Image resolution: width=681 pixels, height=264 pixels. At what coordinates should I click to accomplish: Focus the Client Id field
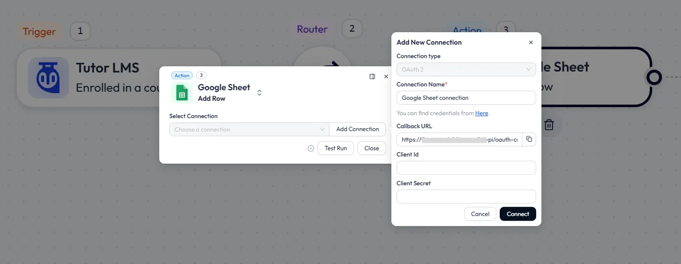[x=466, y=168]
